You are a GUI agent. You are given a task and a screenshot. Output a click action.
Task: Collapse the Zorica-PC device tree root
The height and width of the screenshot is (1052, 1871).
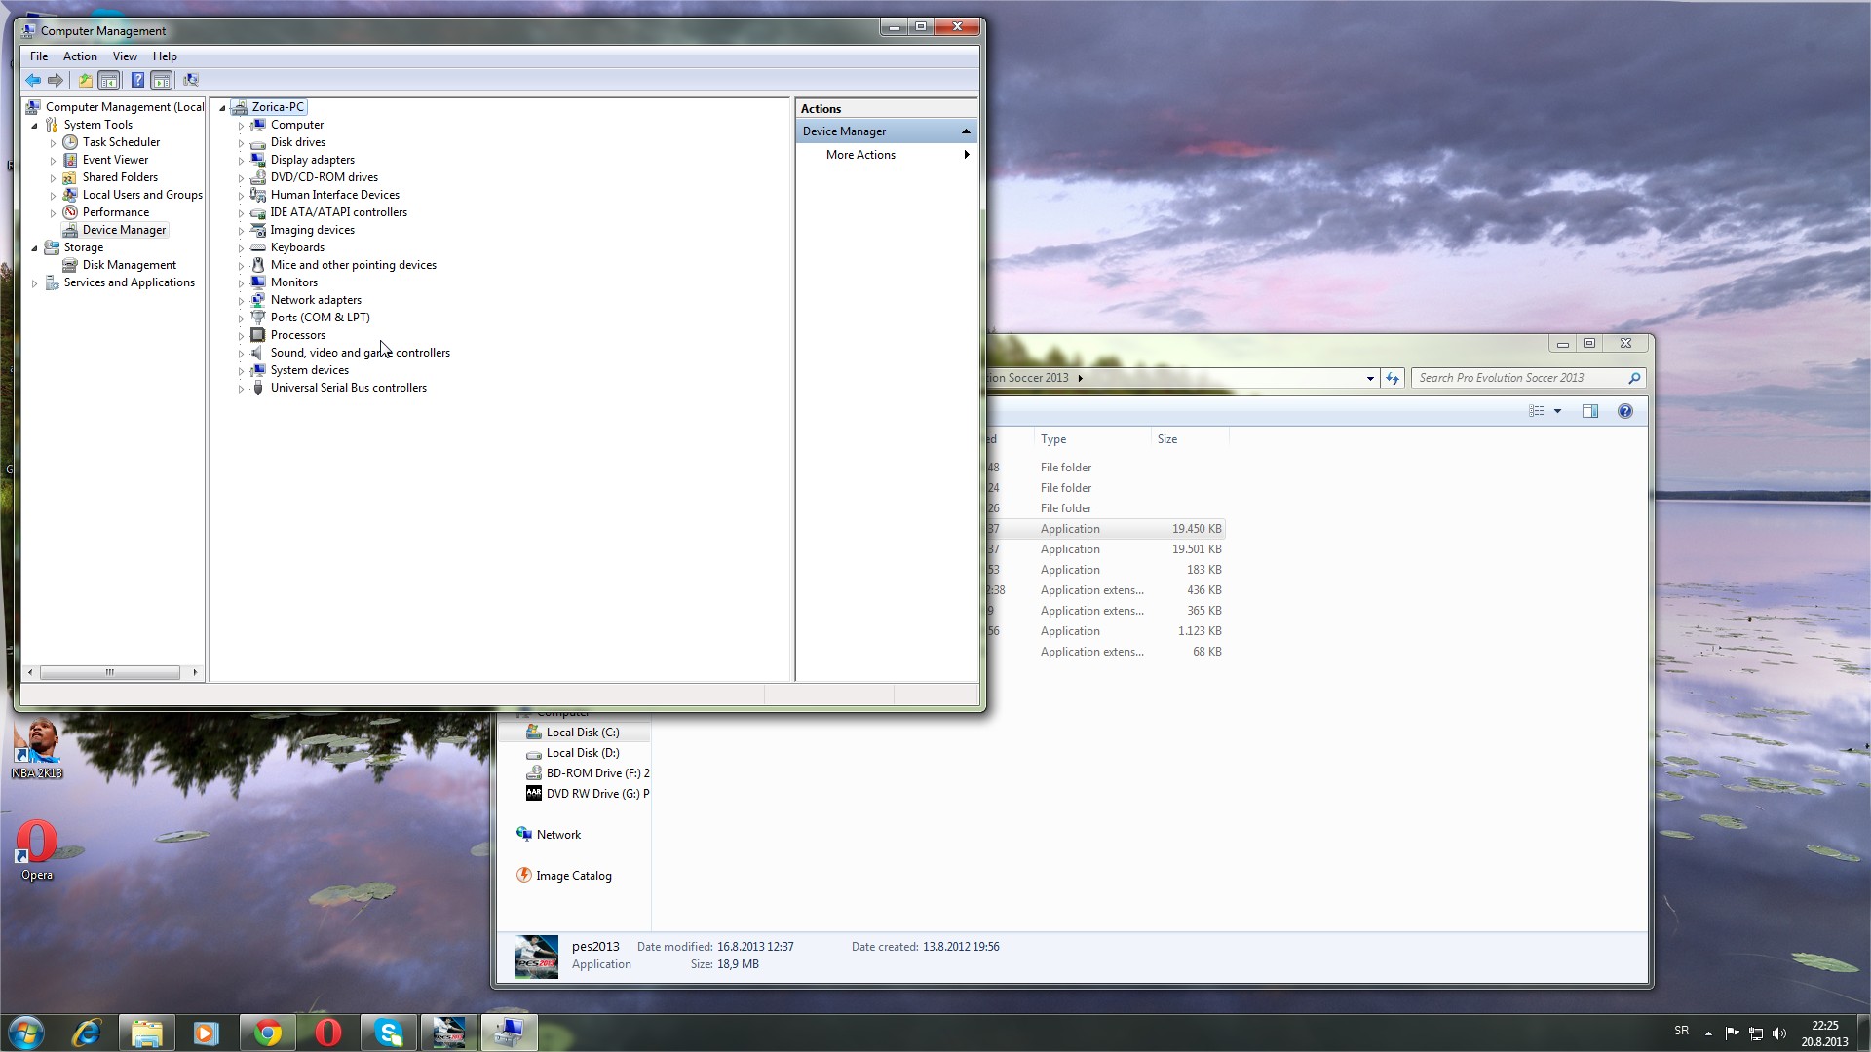223,108
